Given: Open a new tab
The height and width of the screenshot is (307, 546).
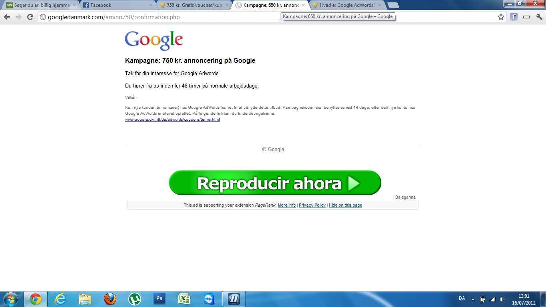Looking at the screenshot, I should [x=393, y=5].
